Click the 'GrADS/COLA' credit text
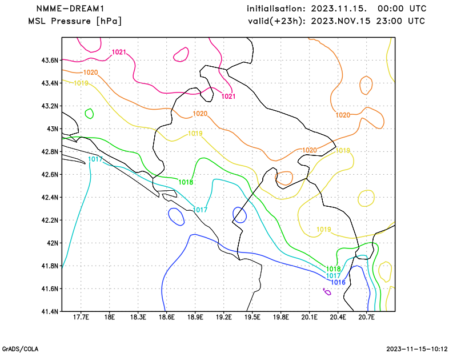The height and width of the screenshot is (353, 457). click(x=20, y=349)
